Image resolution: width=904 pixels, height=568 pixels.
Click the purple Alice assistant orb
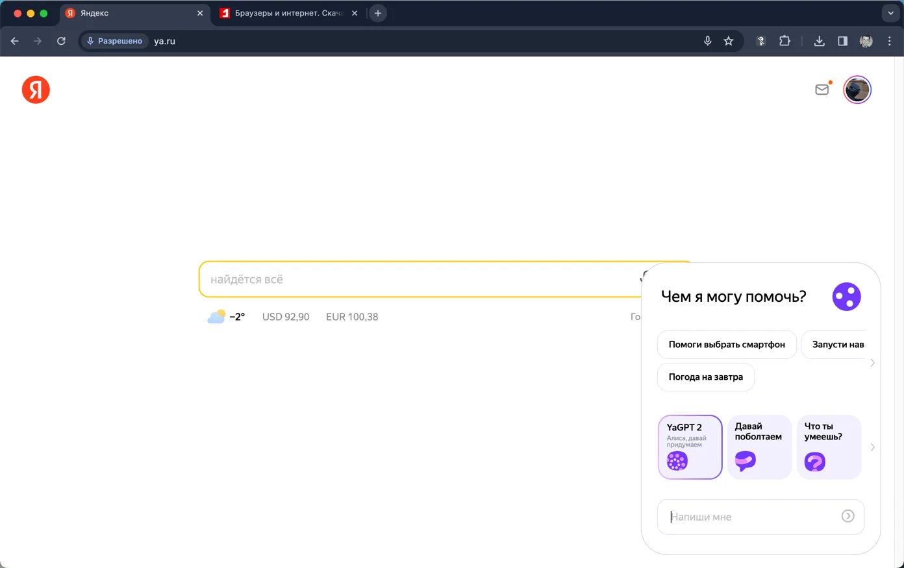pyautogui.click(x=846, y=297)
